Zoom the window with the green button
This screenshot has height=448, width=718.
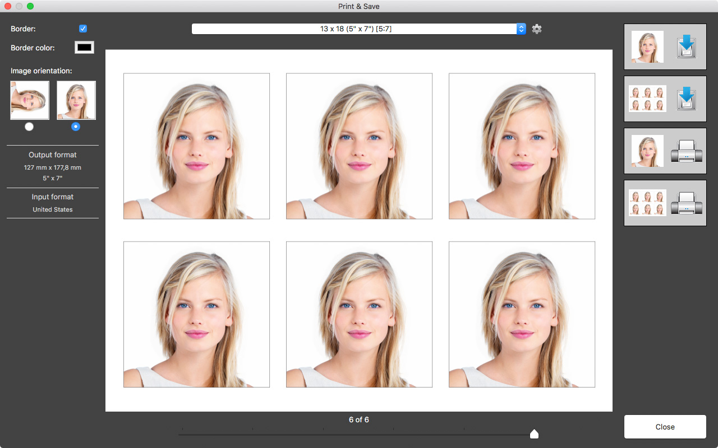(30, 6)
